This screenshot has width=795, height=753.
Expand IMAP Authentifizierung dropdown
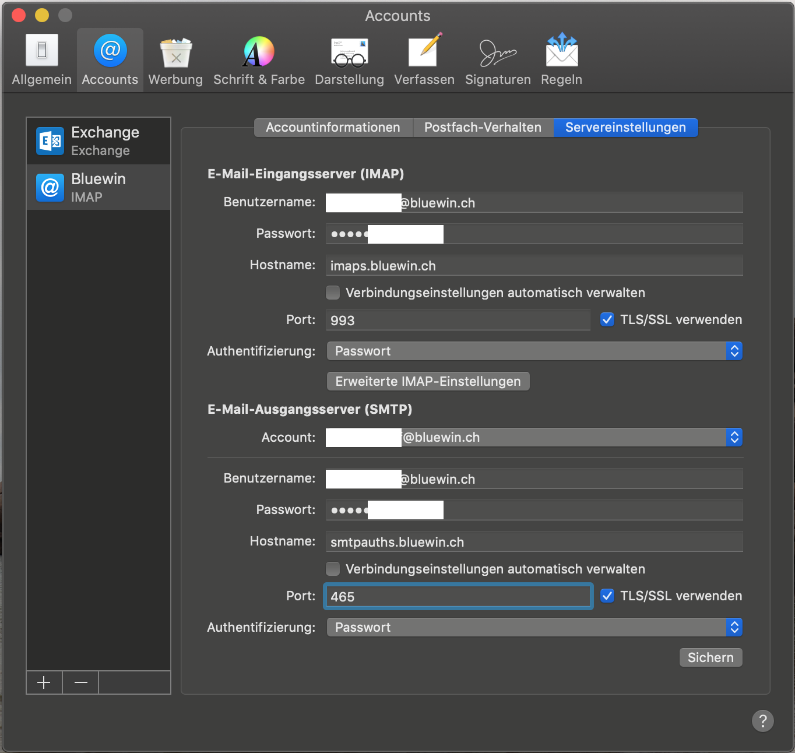pos(534,351)
